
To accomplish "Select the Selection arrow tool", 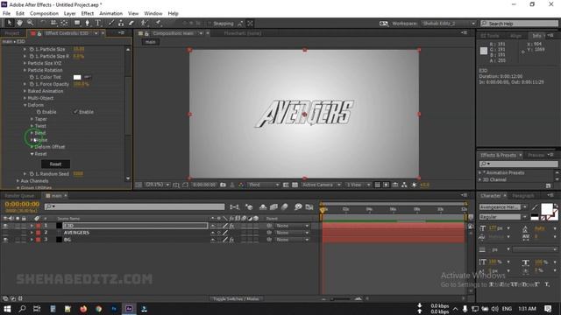I will 10,23.
